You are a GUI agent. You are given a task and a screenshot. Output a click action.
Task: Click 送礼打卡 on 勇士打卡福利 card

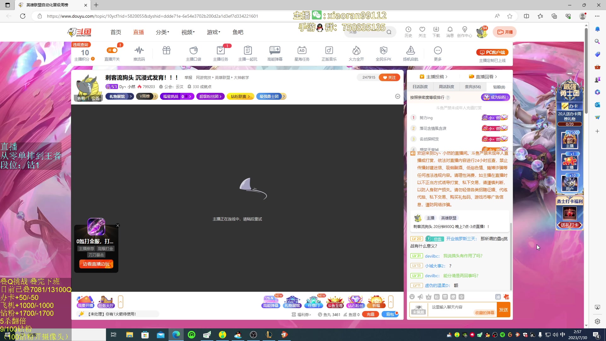(x=570, y=225)
